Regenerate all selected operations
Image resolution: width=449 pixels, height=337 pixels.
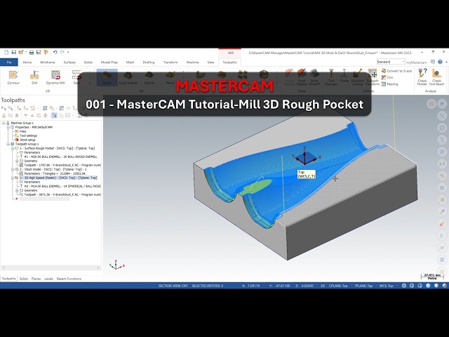coord(19,108)
